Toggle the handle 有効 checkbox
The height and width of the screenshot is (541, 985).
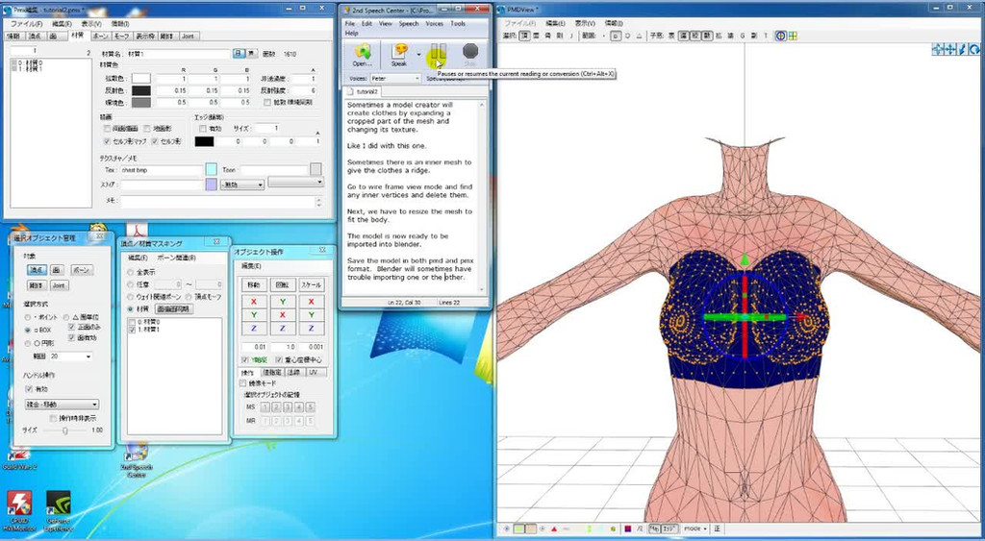[28, 389]
